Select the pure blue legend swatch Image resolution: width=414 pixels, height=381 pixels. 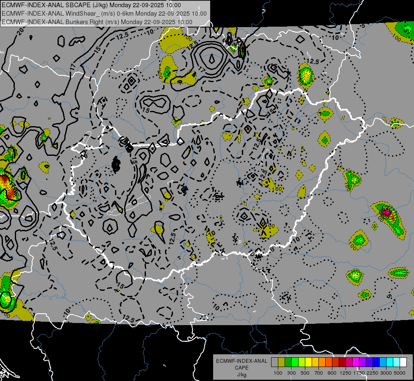[376, 362]
